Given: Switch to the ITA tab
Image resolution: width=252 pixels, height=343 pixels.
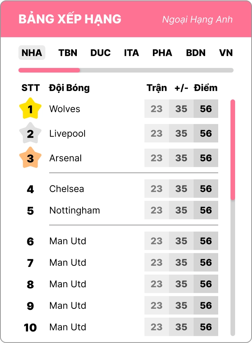Looking at the screenshot, I should (131, 53).
